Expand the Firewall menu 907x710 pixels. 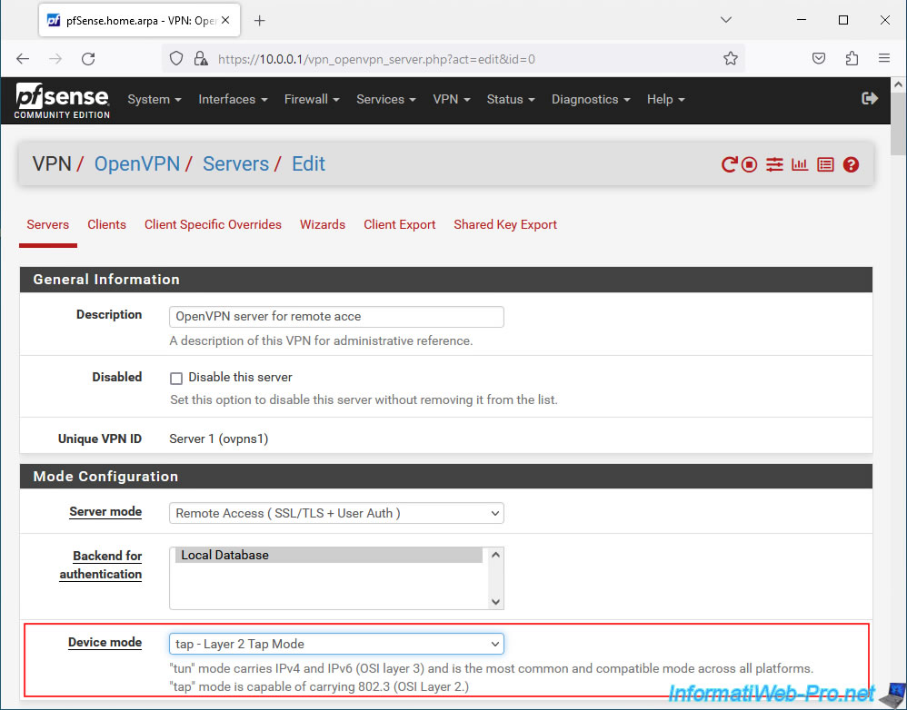coord(312,99)
